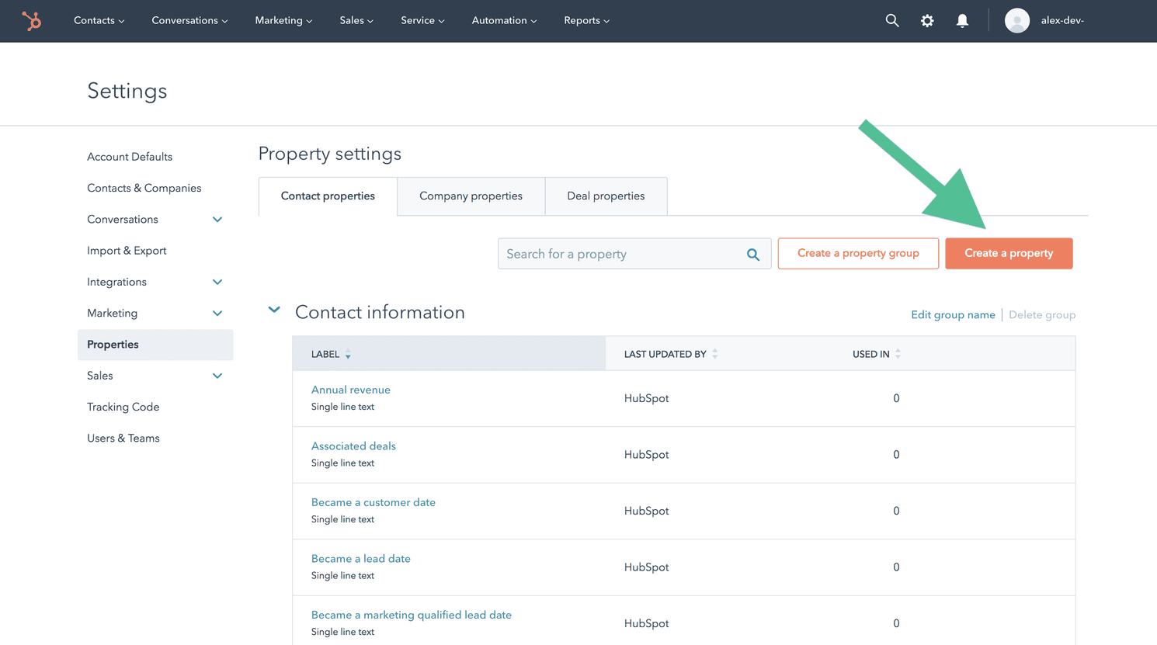
Task: Open search from the top navigation
Action: click(891, 21)
